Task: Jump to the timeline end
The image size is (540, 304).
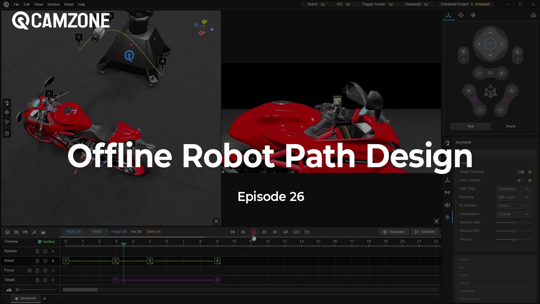Action: 275,232
